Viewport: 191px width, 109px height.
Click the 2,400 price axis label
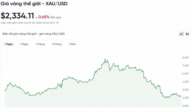[x=186, y=74]
